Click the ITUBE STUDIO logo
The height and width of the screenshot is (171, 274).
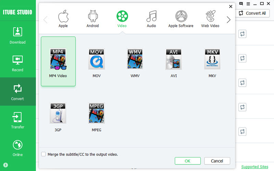17,12
